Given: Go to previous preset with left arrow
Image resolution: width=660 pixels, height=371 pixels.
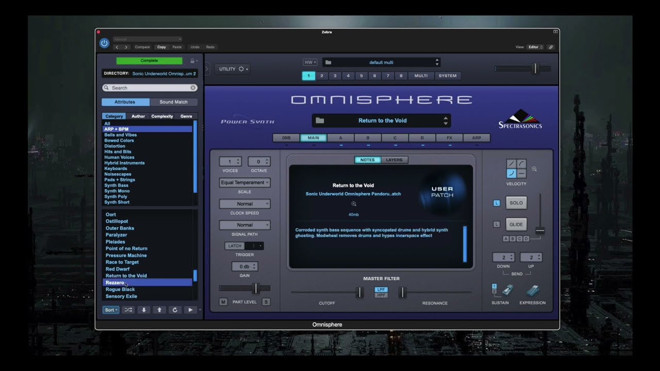Looking at the screenshot, I should click(117, 47).
